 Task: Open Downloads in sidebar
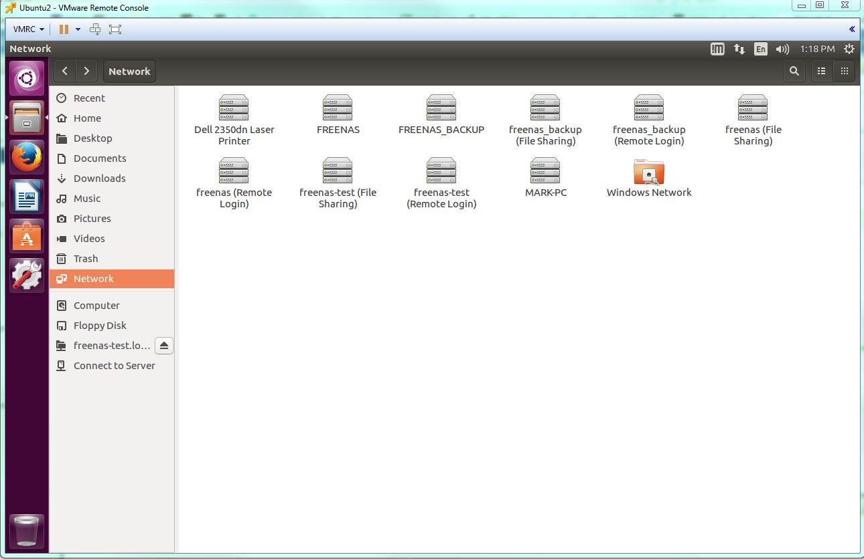[x=111, y=179]
